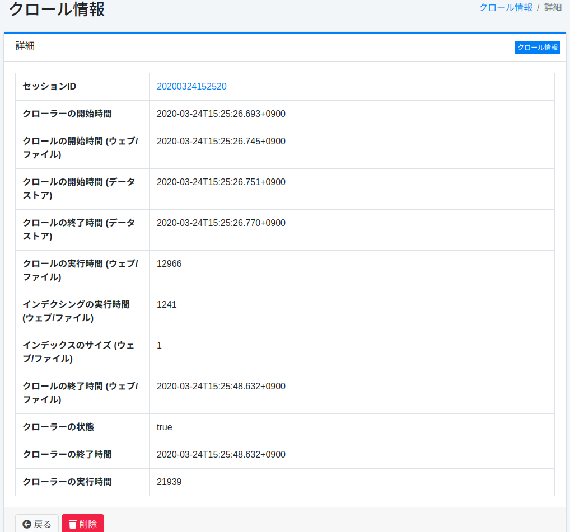Click the trash can icon to delete
Viewport: 570px width, 532px height.
coord(73,524)
